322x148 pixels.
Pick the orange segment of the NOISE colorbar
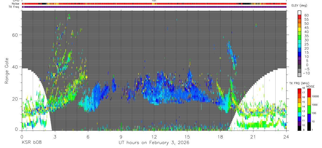click(x=309, y=101)
